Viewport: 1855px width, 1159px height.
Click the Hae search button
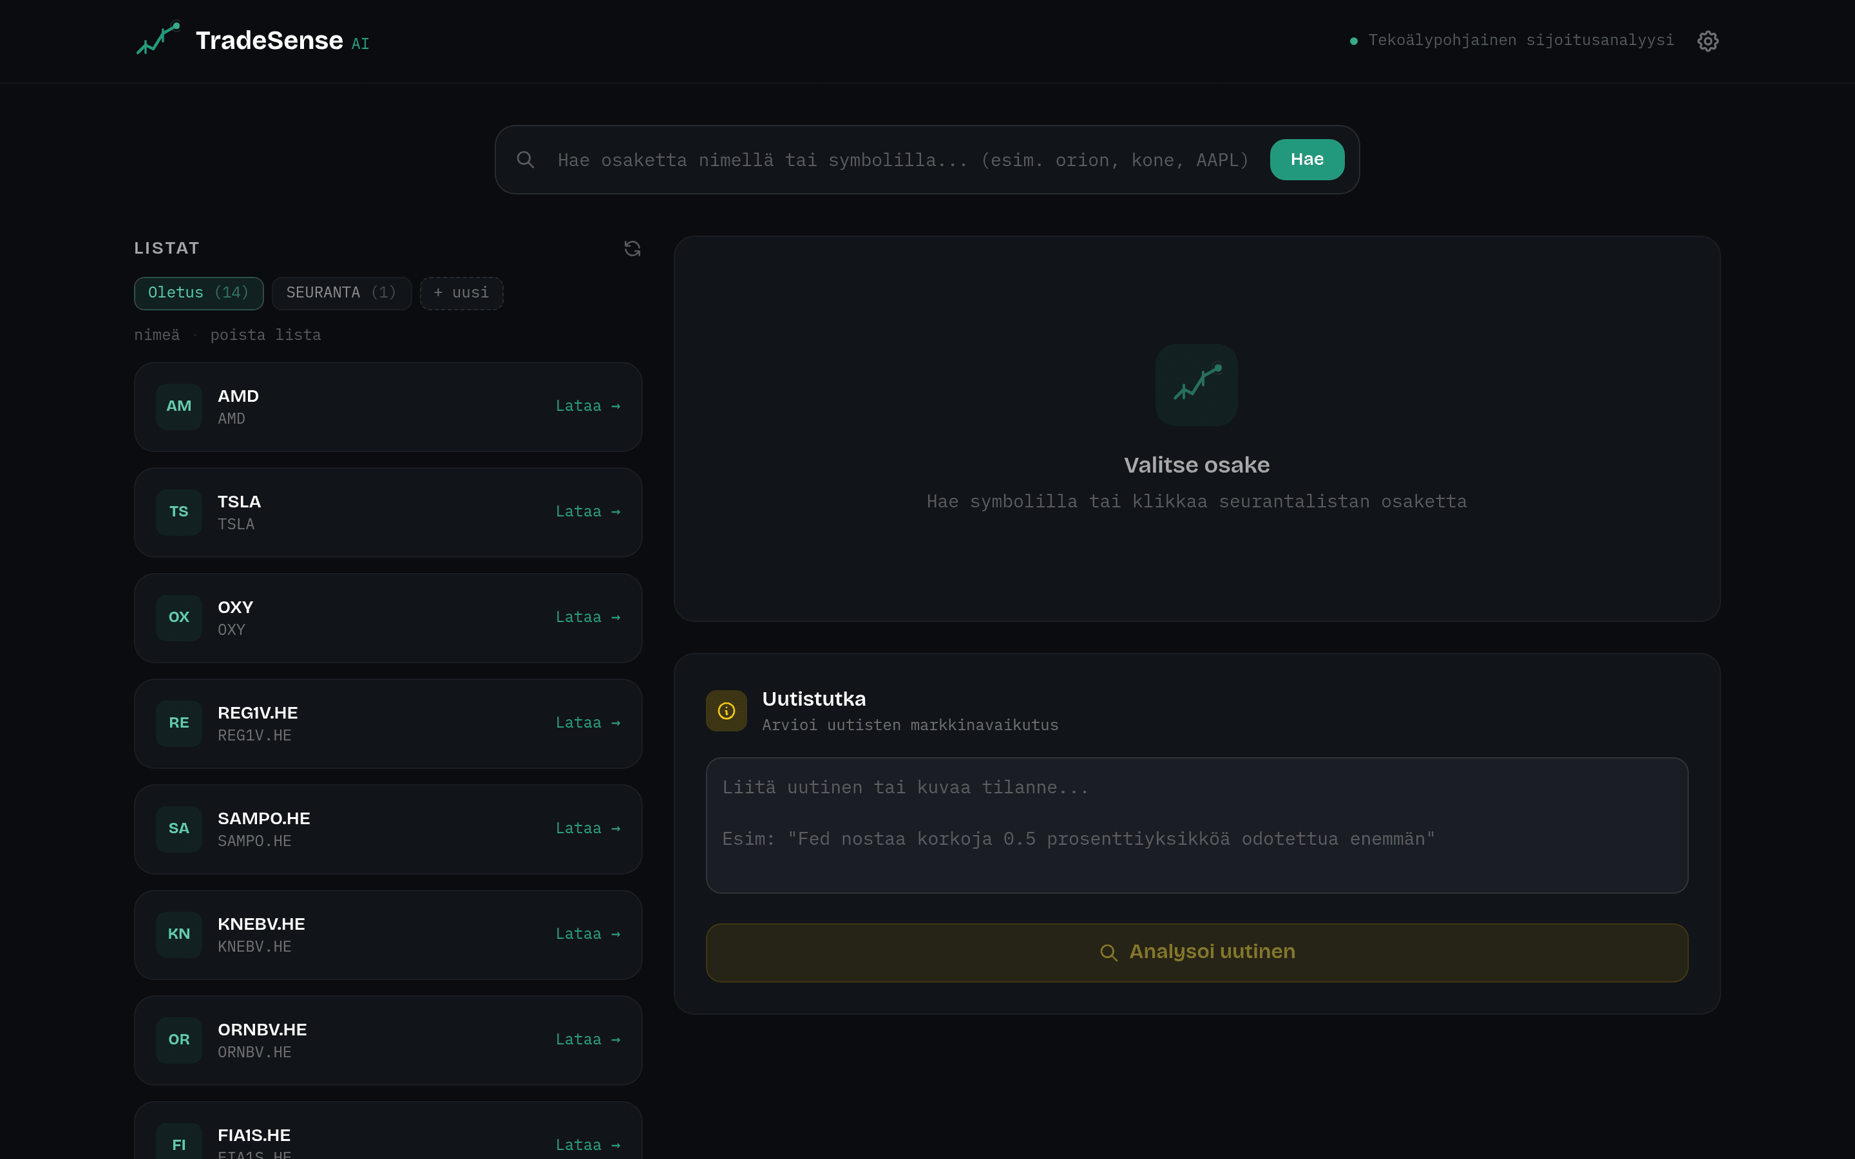[1307, 160]
